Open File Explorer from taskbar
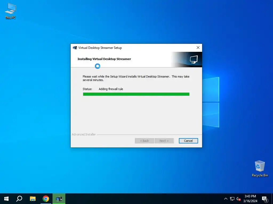This screenshot has height=204, width=273. click(33, 199)
